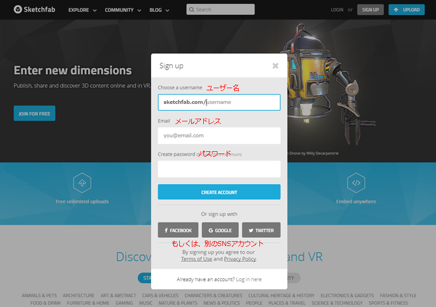
Task: Open CARS & VEHICLES category
Action: (x=160, y=296)
